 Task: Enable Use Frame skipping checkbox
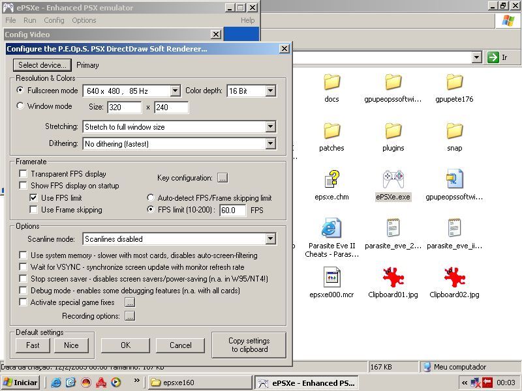tap(34, 209)
